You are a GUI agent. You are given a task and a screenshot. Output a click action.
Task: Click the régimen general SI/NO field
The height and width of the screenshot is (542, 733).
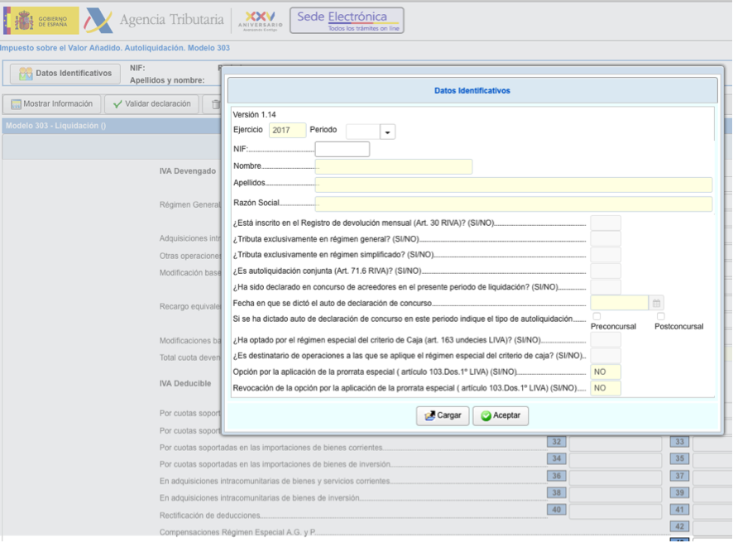[606, 239]
